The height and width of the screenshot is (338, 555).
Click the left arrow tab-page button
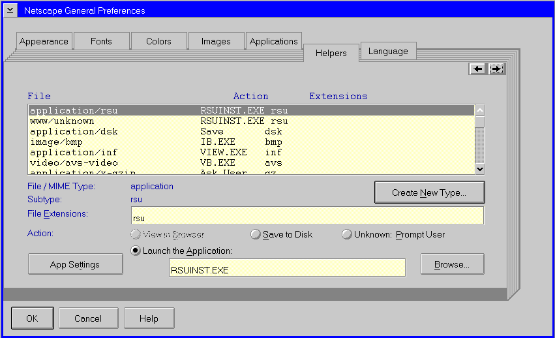(x=478, y=69)
